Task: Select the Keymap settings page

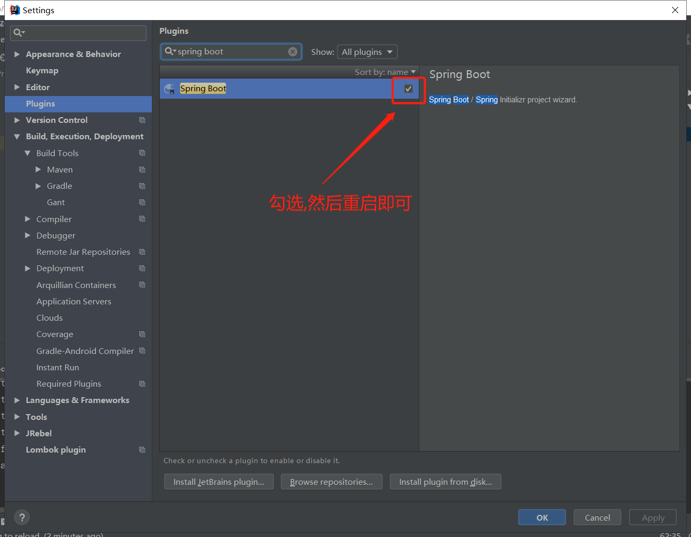Action: click(x=42, y=70)
